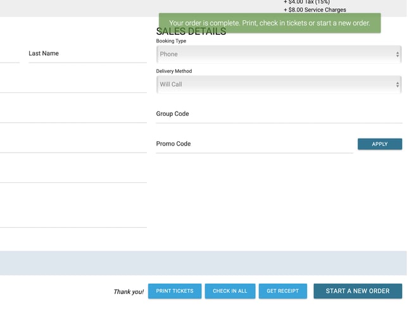The height and width of the screenshot is (314, 409).
Task: Click the $8.00 Service Charges line
Action: click(x=315, y=9)
